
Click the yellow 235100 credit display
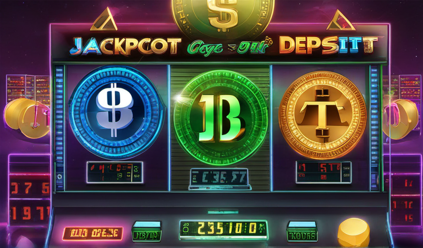click(223, 230)
